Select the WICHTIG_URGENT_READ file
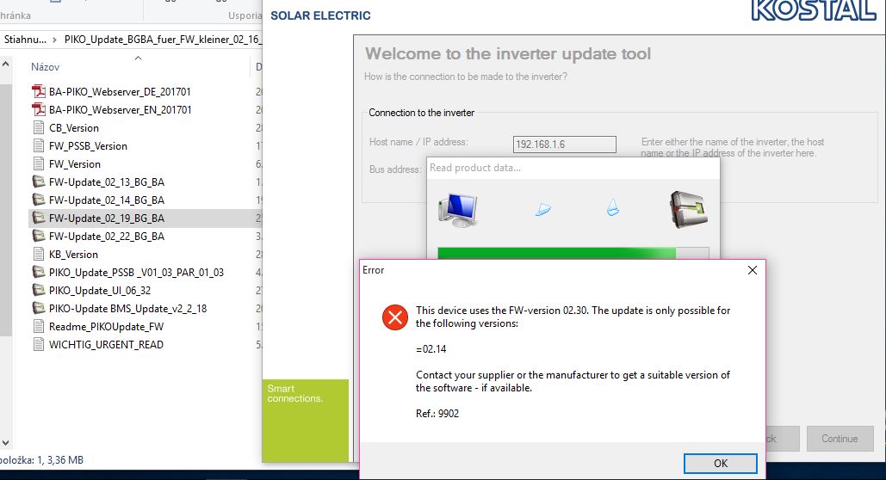Viewport: 886px width, 480px height. click(106, 344)
